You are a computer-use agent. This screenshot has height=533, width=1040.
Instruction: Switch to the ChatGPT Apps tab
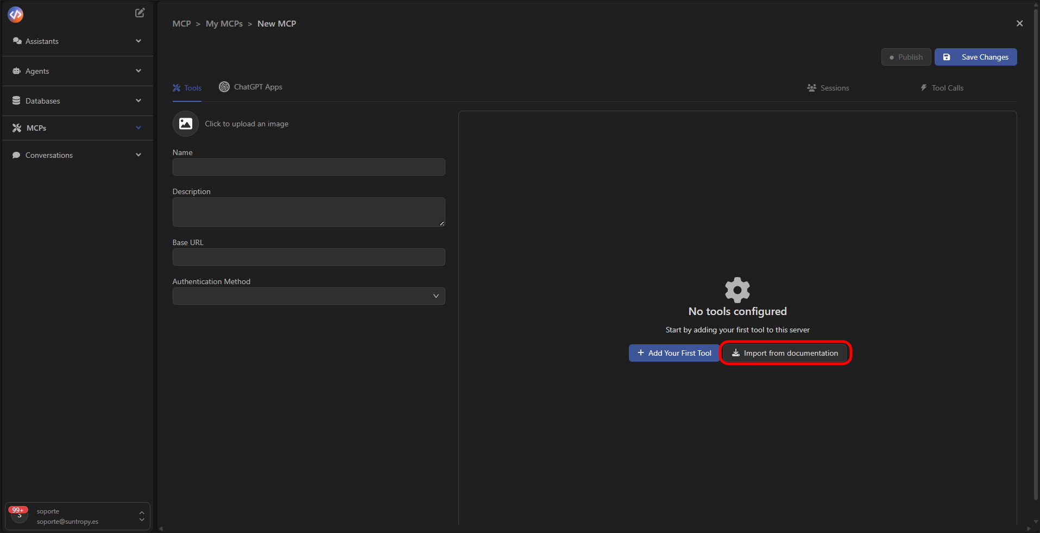[250, 87]
